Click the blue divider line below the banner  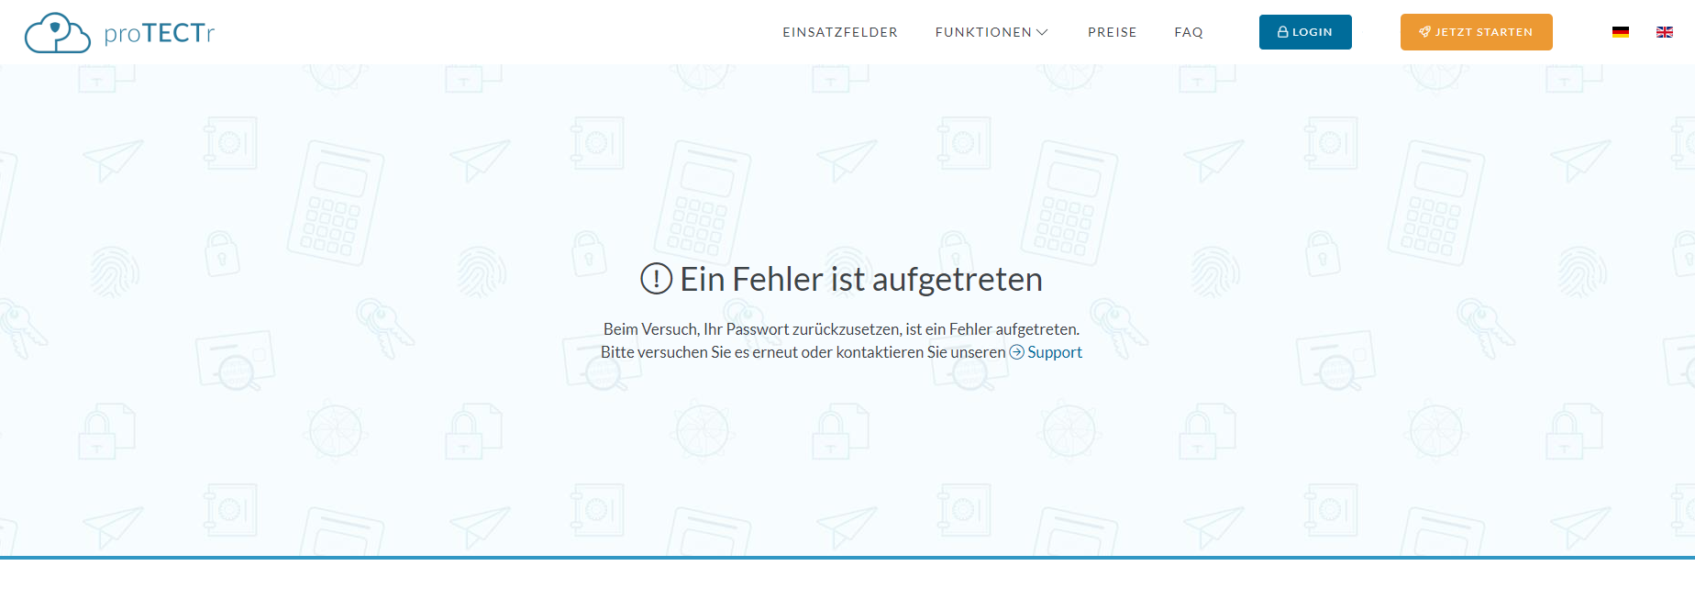click(x=847, y=557)
